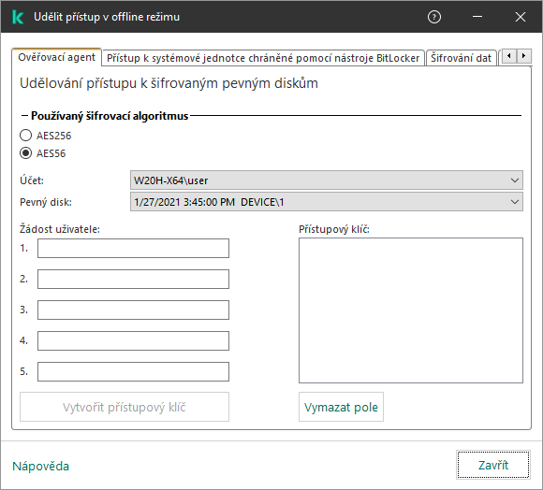Click Vytvořit přístupový klíč button
This screenshot has height=490, width=543.
point(125,407)
